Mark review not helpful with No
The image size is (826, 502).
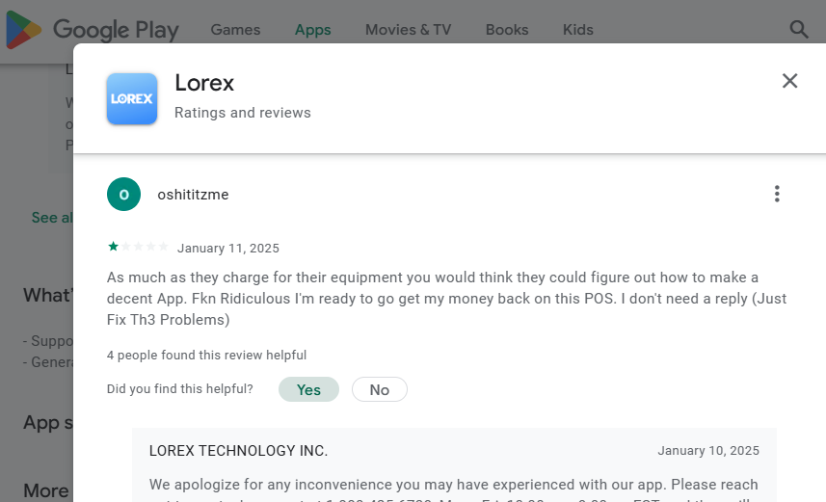click(380, 389)
